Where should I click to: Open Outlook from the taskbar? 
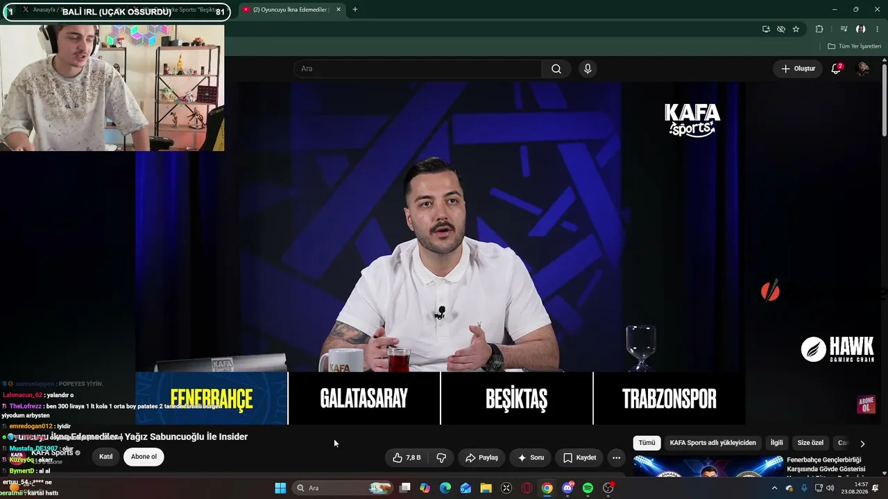(466, 488)
